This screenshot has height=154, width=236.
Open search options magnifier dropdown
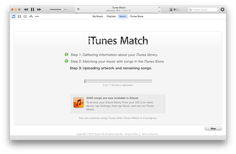coord(191,9)
